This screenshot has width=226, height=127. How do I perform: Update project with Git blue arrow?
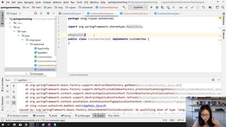186,7
